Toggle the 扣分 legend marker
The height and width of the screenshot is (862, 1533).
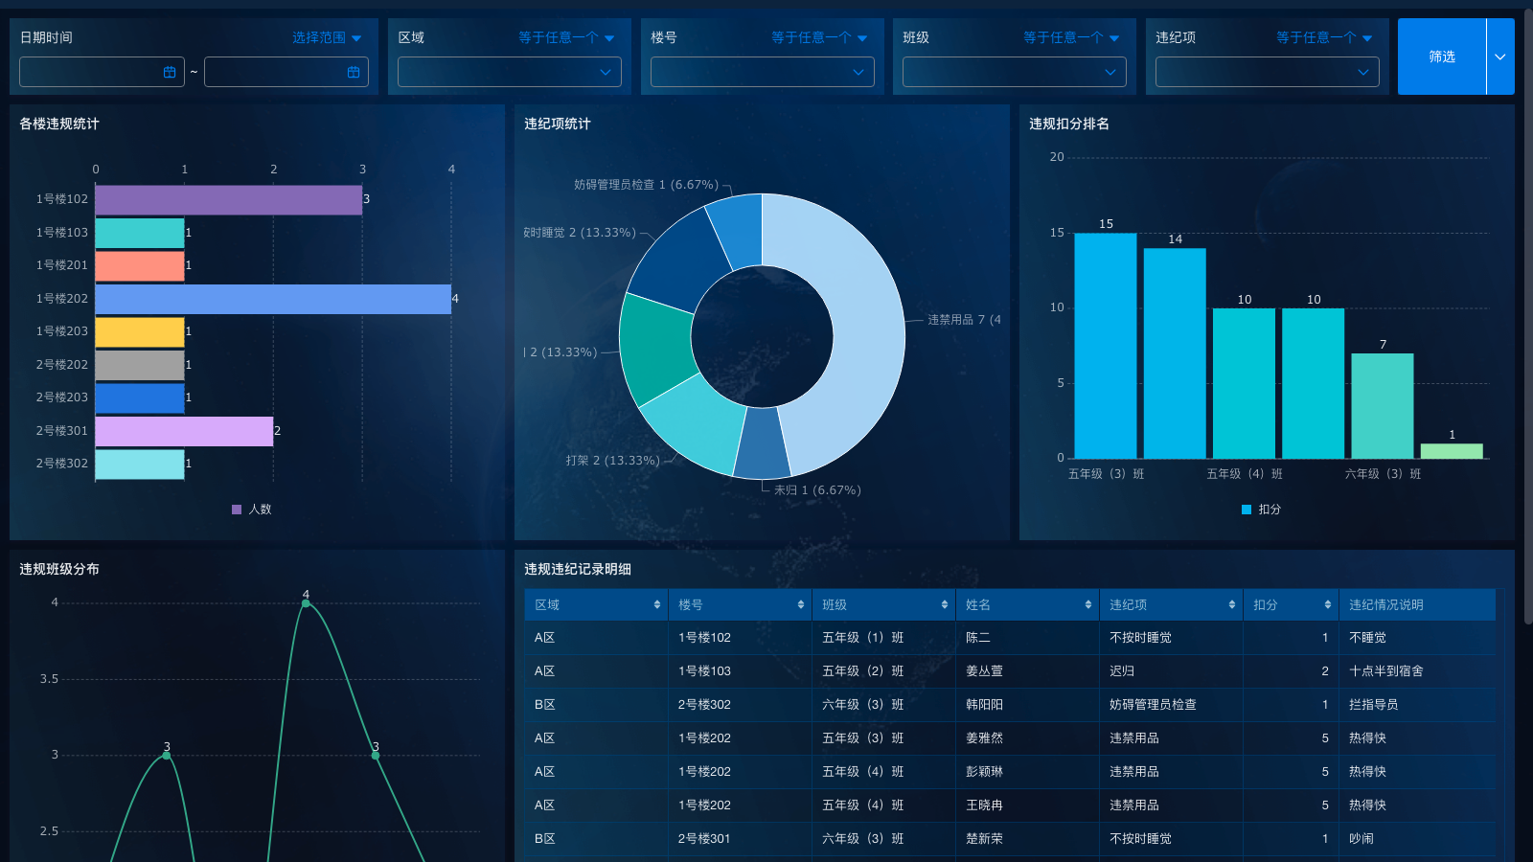coord(1247,510)
